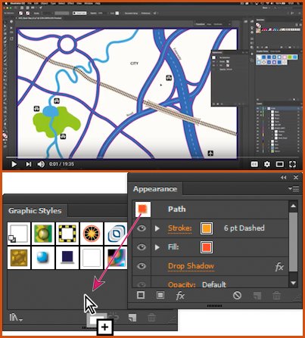
Task: Add New Effect fx button
Action: tap(180, 296)
